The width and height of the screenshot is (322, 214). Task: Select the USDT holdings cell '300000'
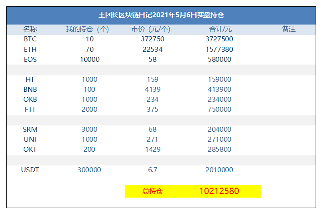89,170
